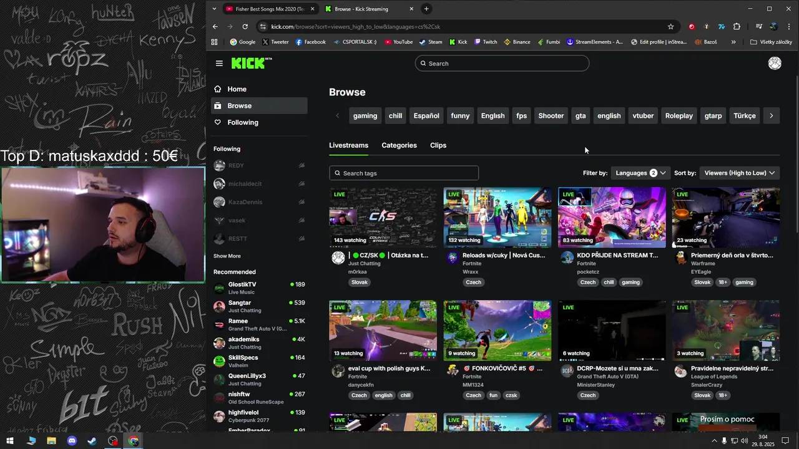Open the Viewers (High to Low) sort dropdown
The height and width of the screenshot is (449, 799).
point(740,173)
